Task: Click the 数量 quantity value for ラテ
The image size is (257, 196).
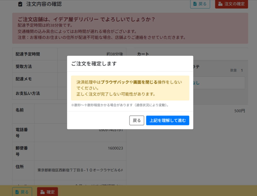Action: point(241,70)
